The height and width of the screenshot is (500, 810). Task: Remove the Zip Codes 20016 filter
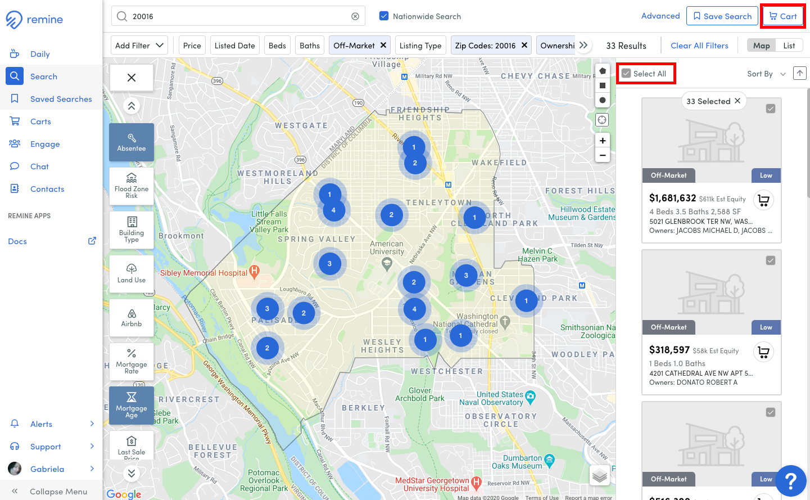coord(524,45)
